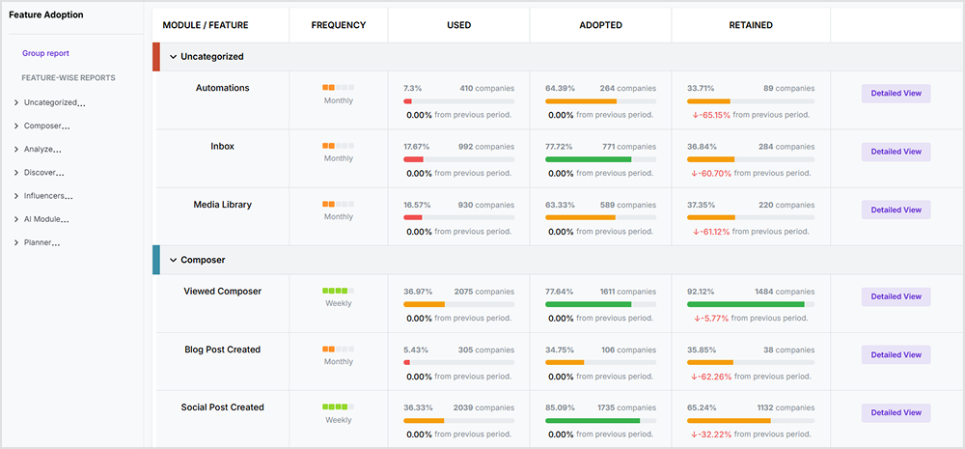
Task: Select the FREQUENCY column header
Action: 339,25
